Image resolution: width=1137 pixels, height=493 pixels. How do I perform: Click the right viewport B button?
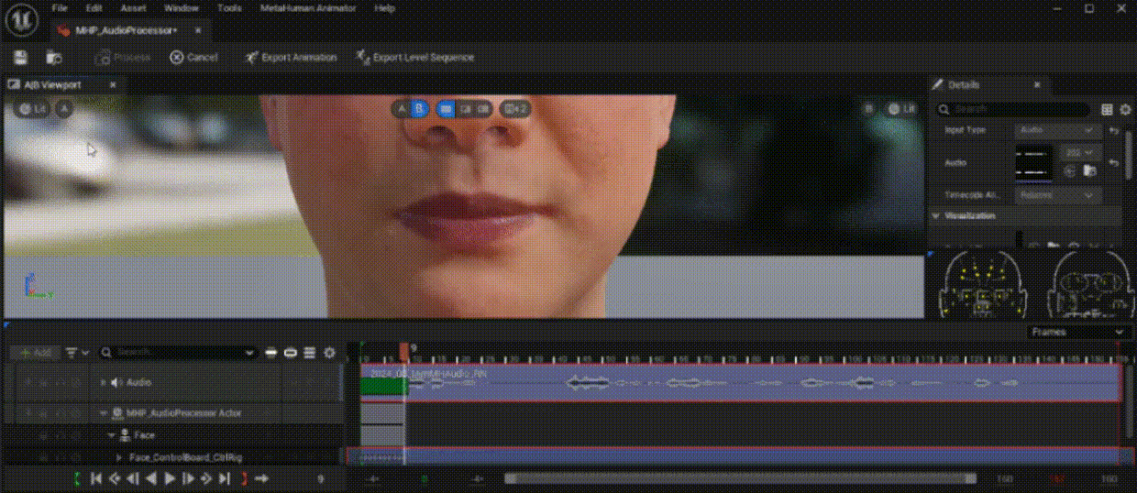tap(868, 108)
